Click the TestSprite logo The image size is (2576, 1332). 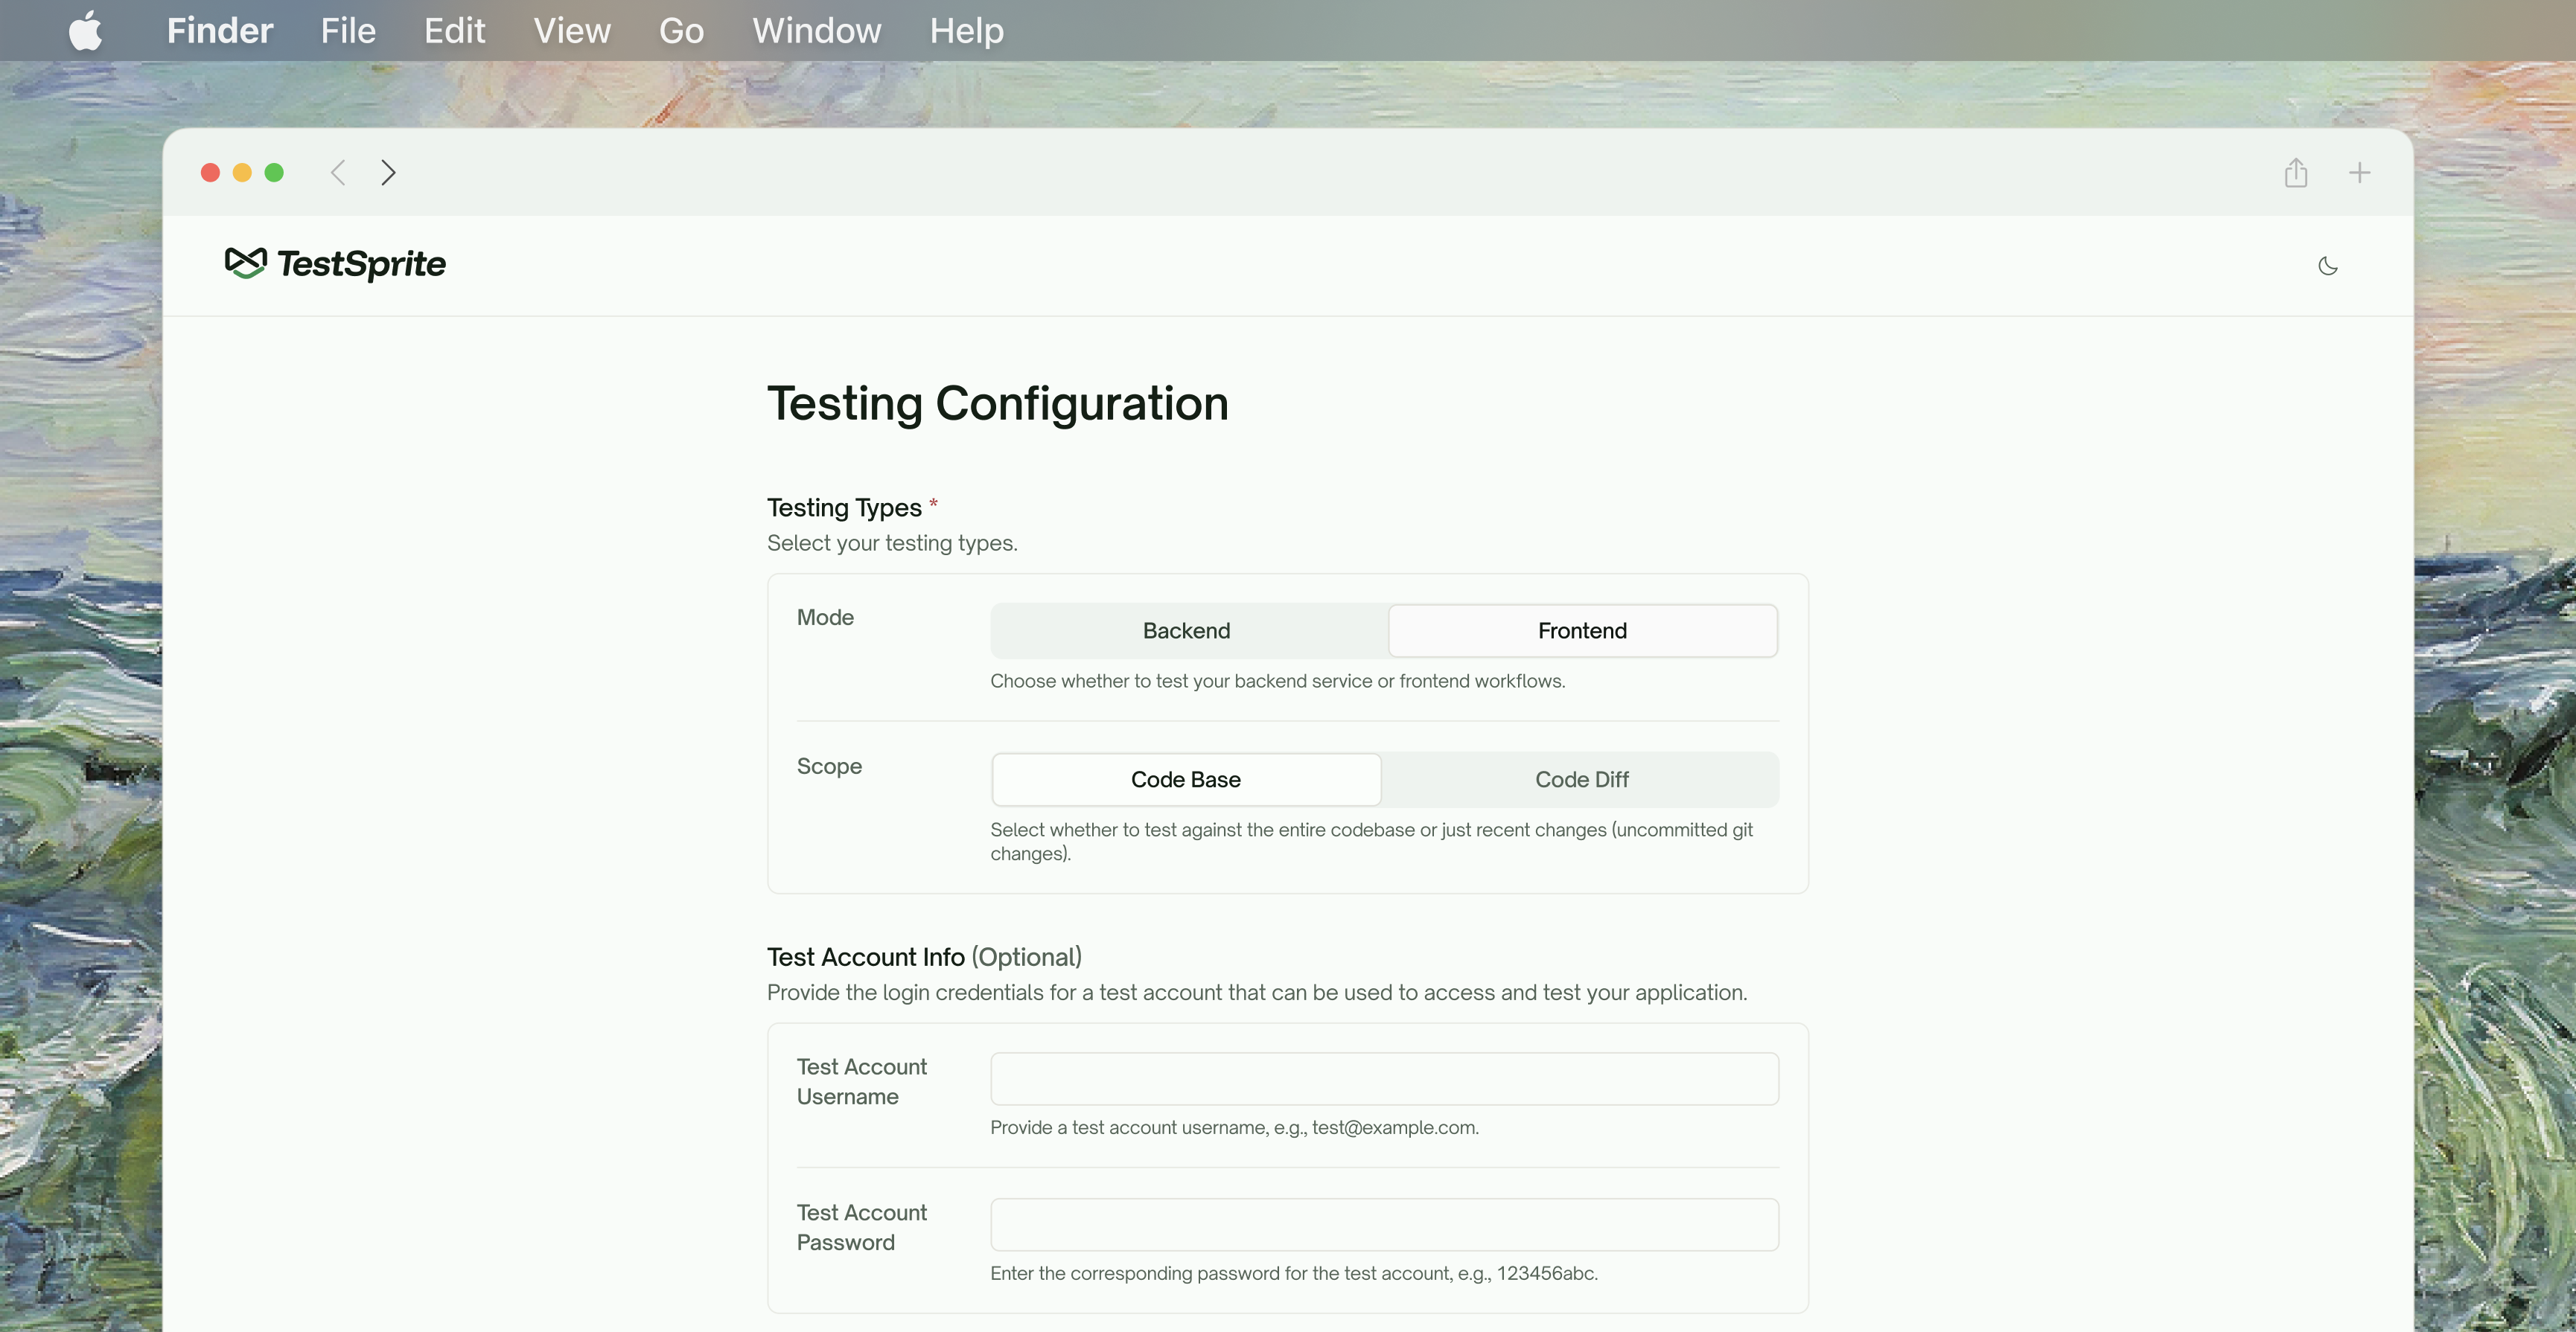335,264
